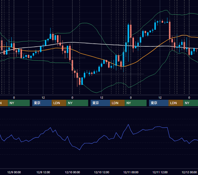This screenshot has height=175, width=198.
Task: Select the 東京 session block on 12/10
Action: 100,103
